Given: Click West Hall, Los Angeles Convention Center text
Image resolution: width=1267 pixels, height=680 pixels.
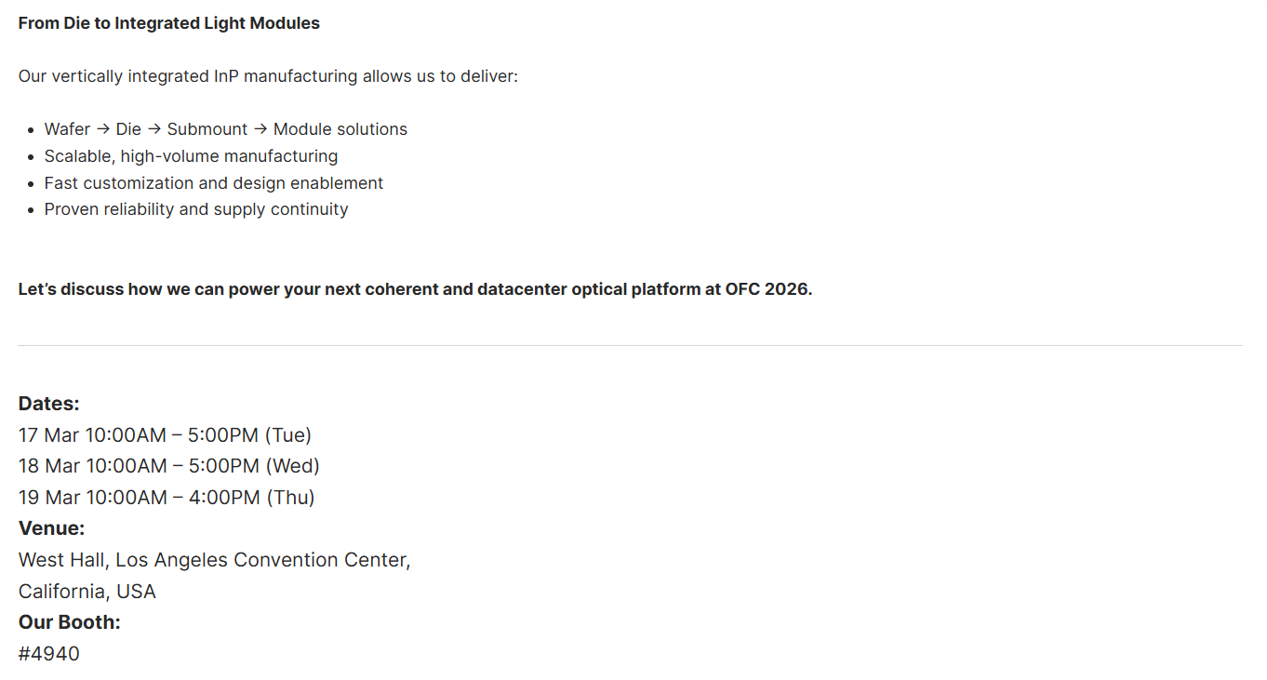Looking at the screenshot, I should coord(214,560).
